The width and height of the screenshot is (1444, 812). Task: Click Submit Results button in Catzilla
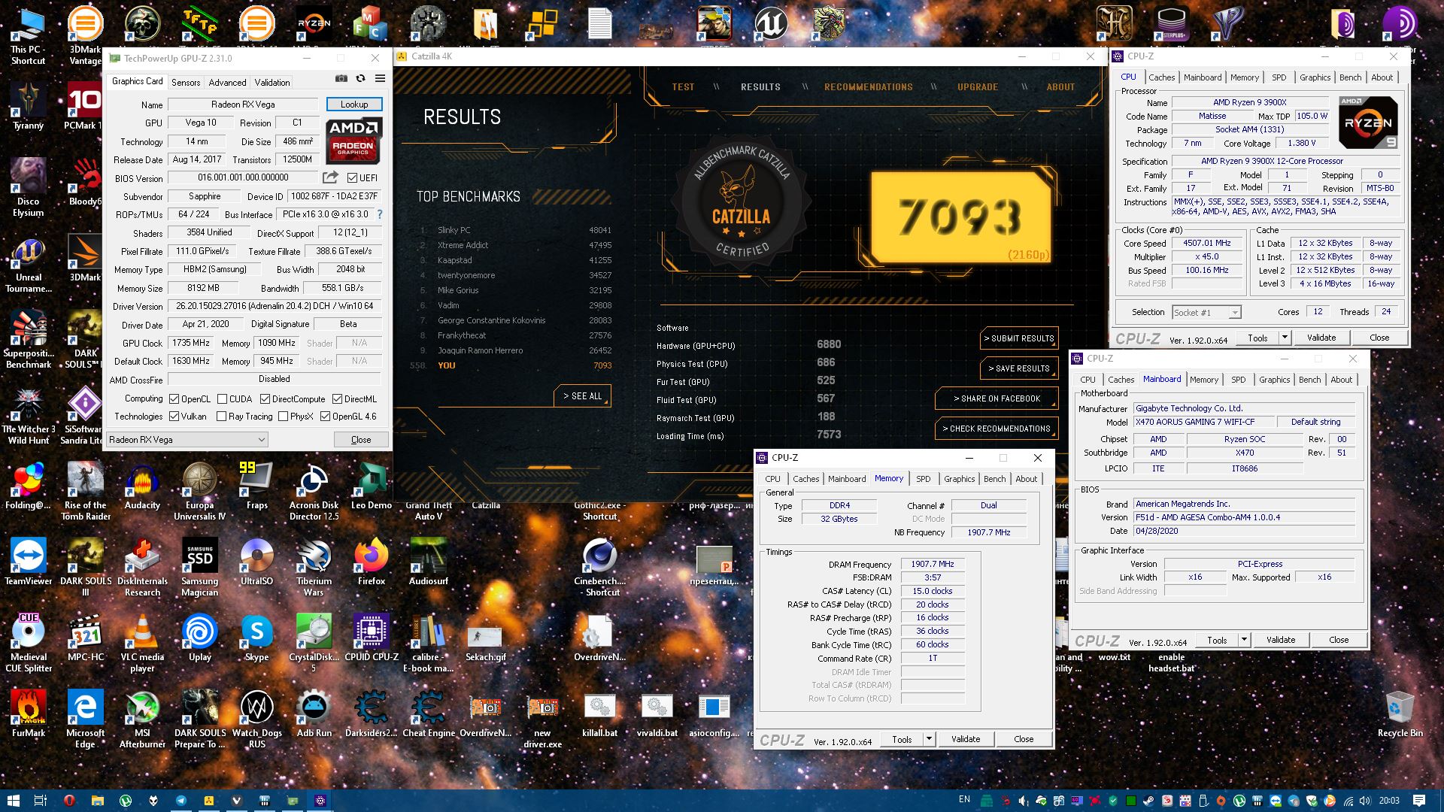[1019, 338]
